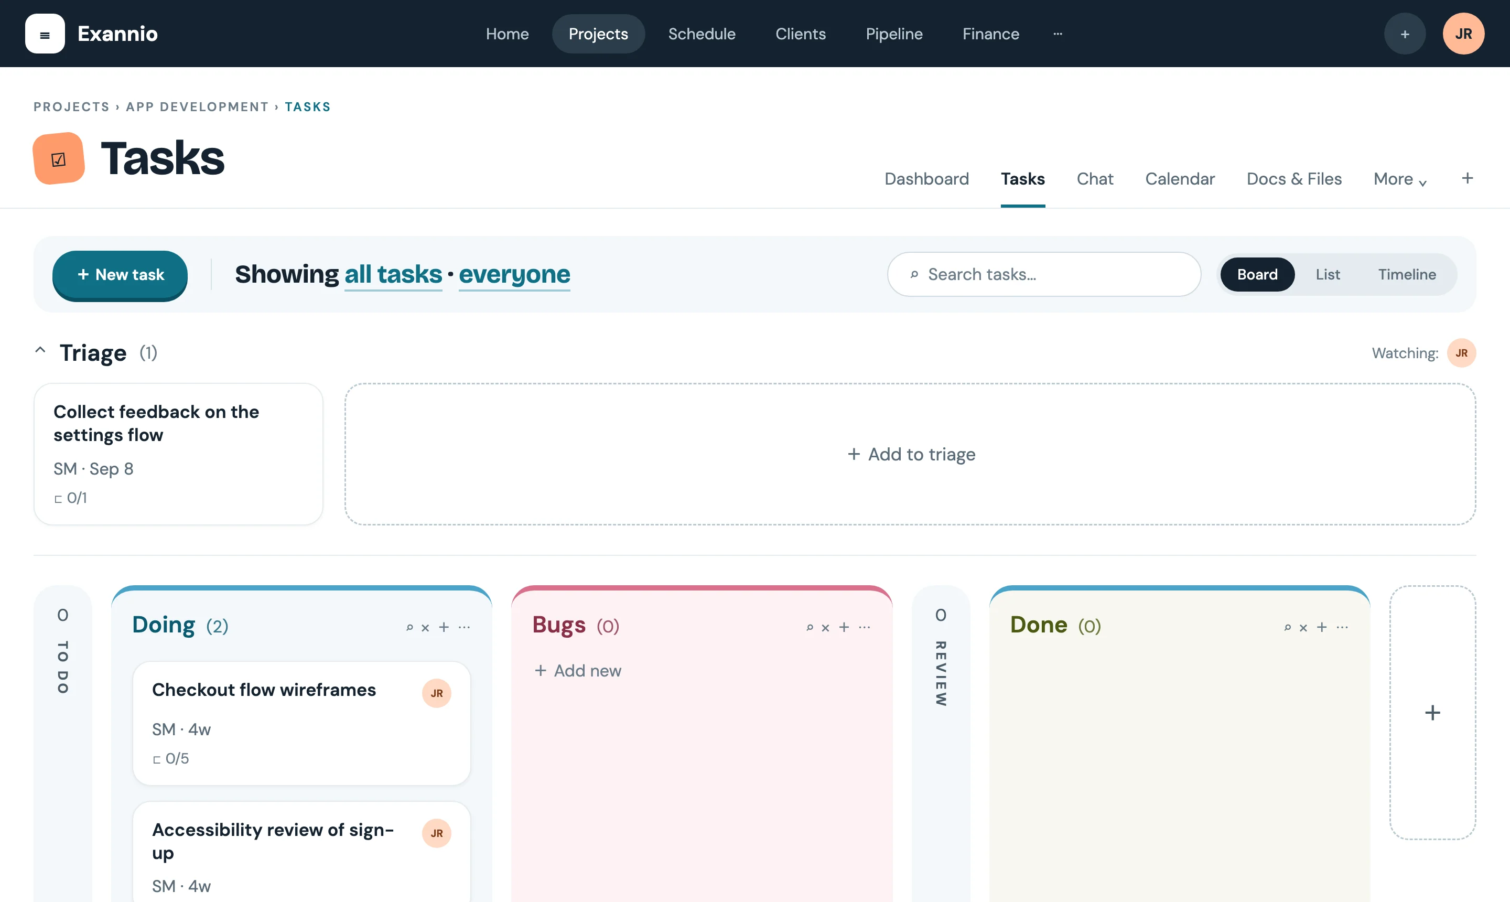
Task: Go to Schedule in top navigation
Action: click(x=702, y=34)
